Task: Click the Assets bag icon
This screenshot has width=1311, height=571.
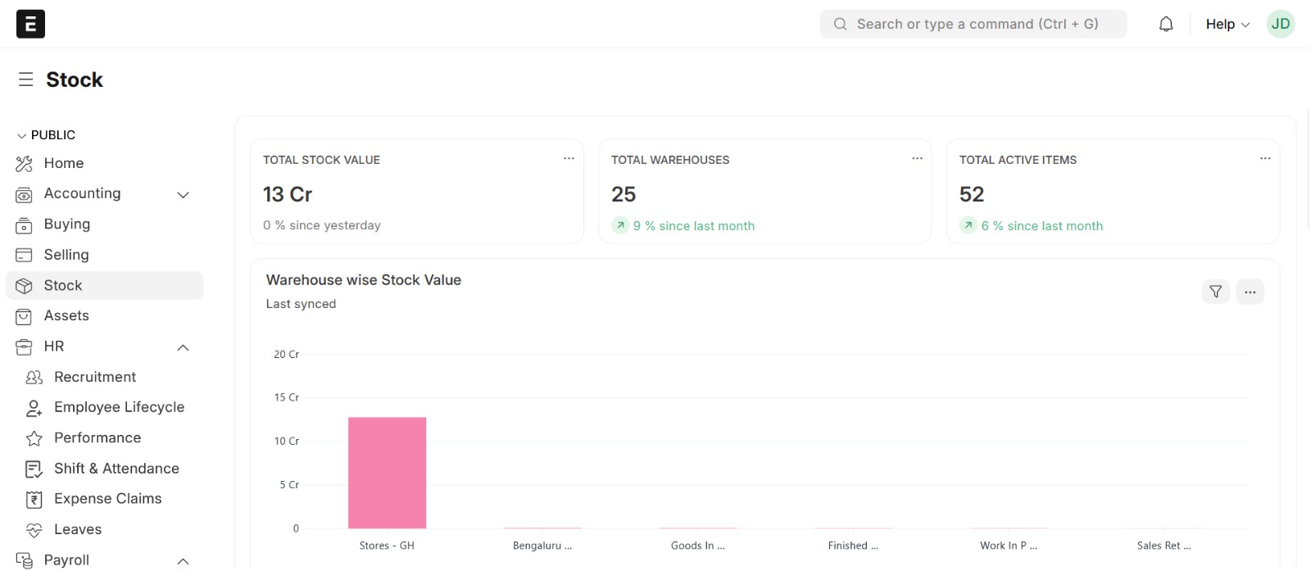Action: pyautogui.click(x=25, y=316)
